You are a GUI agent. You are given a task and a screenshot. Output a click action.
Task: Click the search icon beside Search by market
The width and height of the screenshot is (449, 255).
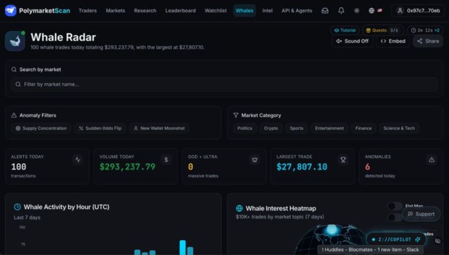[x=14, y=70]
